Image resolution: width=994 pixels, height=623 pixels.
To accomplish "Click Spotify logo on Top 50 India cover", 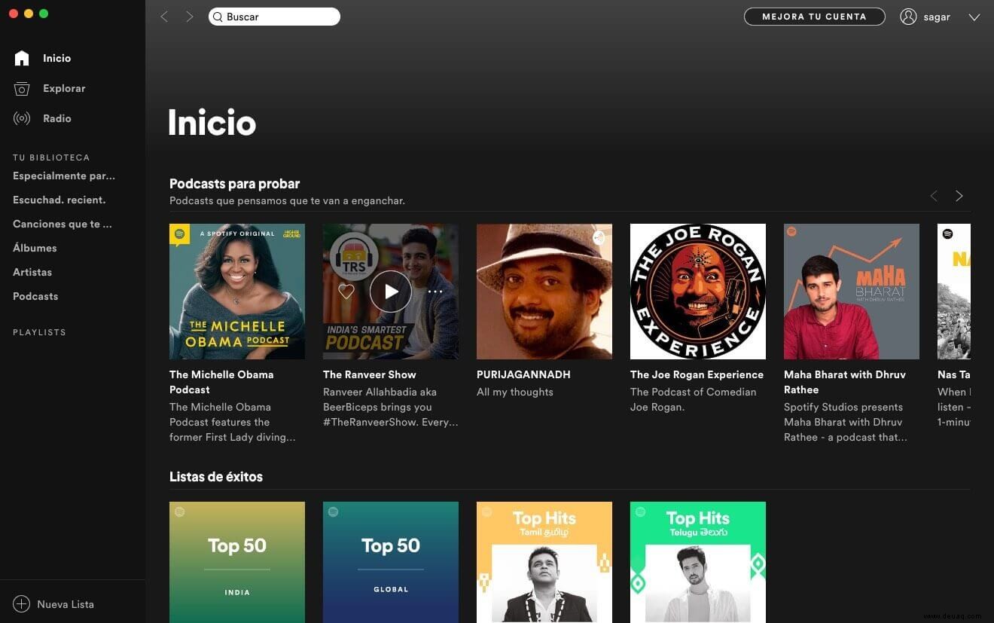I will pos(179,512).
